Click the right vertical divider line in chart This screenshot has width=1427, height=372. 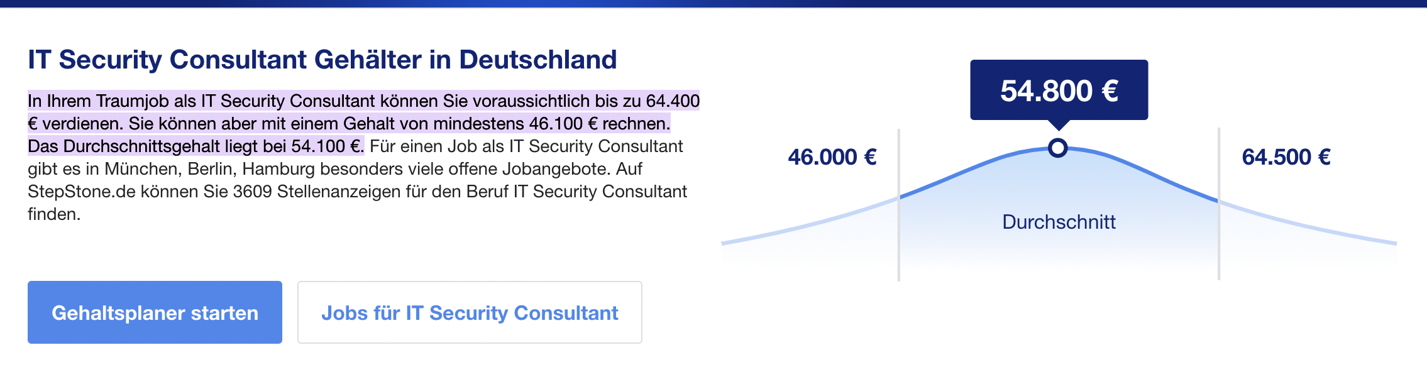coord(1219,204)
